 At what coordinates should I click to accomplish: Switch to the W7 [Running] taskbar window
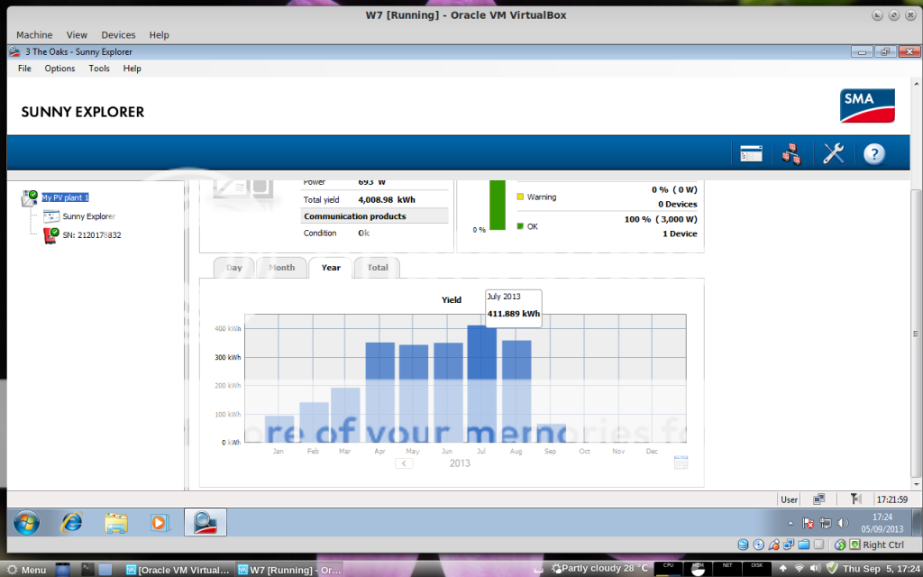pyautogui.click(x=289, y=570)
